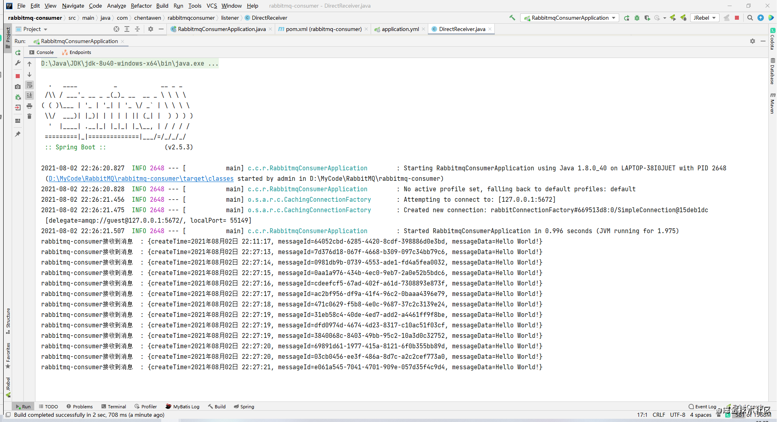Open the JRebel dropdown in toolbar
The height and width of the screenshot is (422, 780).
click(x=705, y=18)
